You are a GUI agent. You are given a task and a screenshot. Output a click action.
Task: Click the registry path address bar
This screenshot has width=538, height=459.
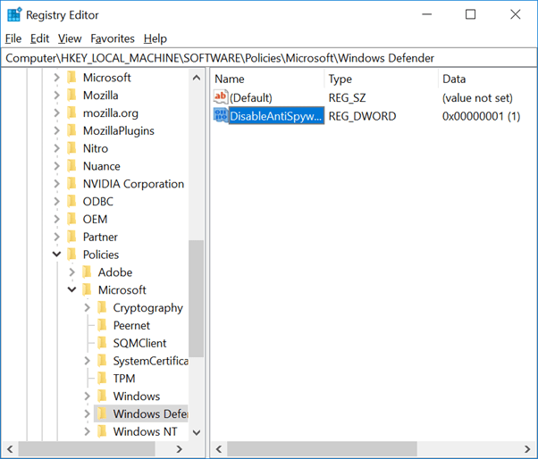click(x=268, y=58)
